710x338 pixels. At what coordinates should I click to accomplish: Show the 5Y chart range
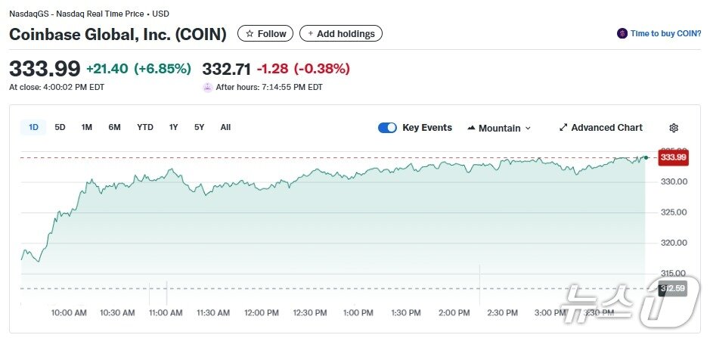pyautogui.click(x=199, y=127)
